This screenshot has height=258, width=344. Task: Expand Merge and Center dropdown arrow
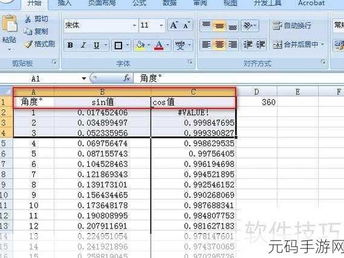click(x=322, y=45)
